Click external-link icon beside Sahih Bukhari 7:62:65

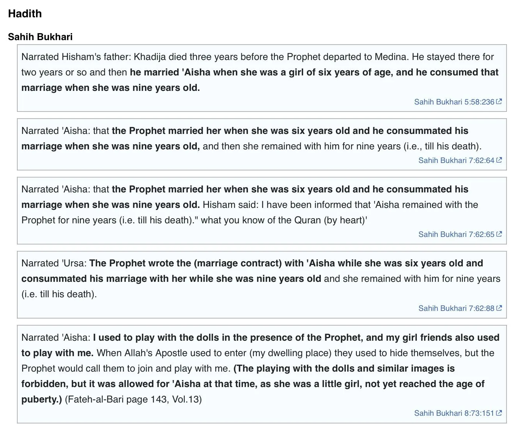[x=499, y=234]
